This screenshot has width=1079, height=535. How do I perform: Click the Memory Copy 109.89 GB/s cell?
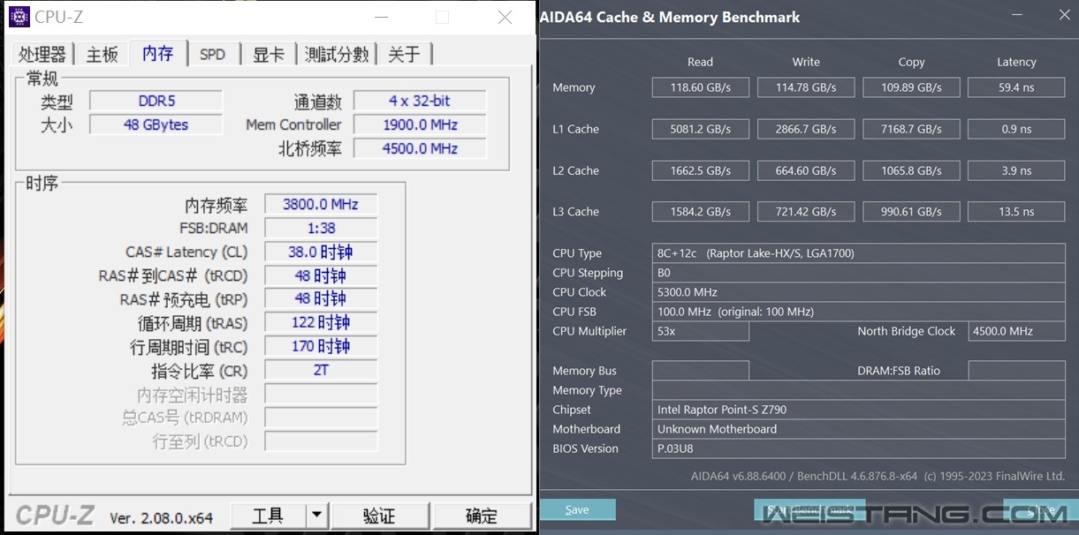(x=911, y=87)
